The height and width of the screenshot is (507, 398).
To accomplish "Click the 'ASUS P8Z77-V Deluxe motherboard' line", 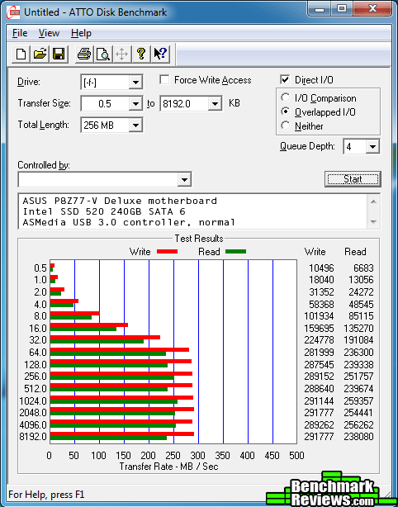I will click(120, 201).
